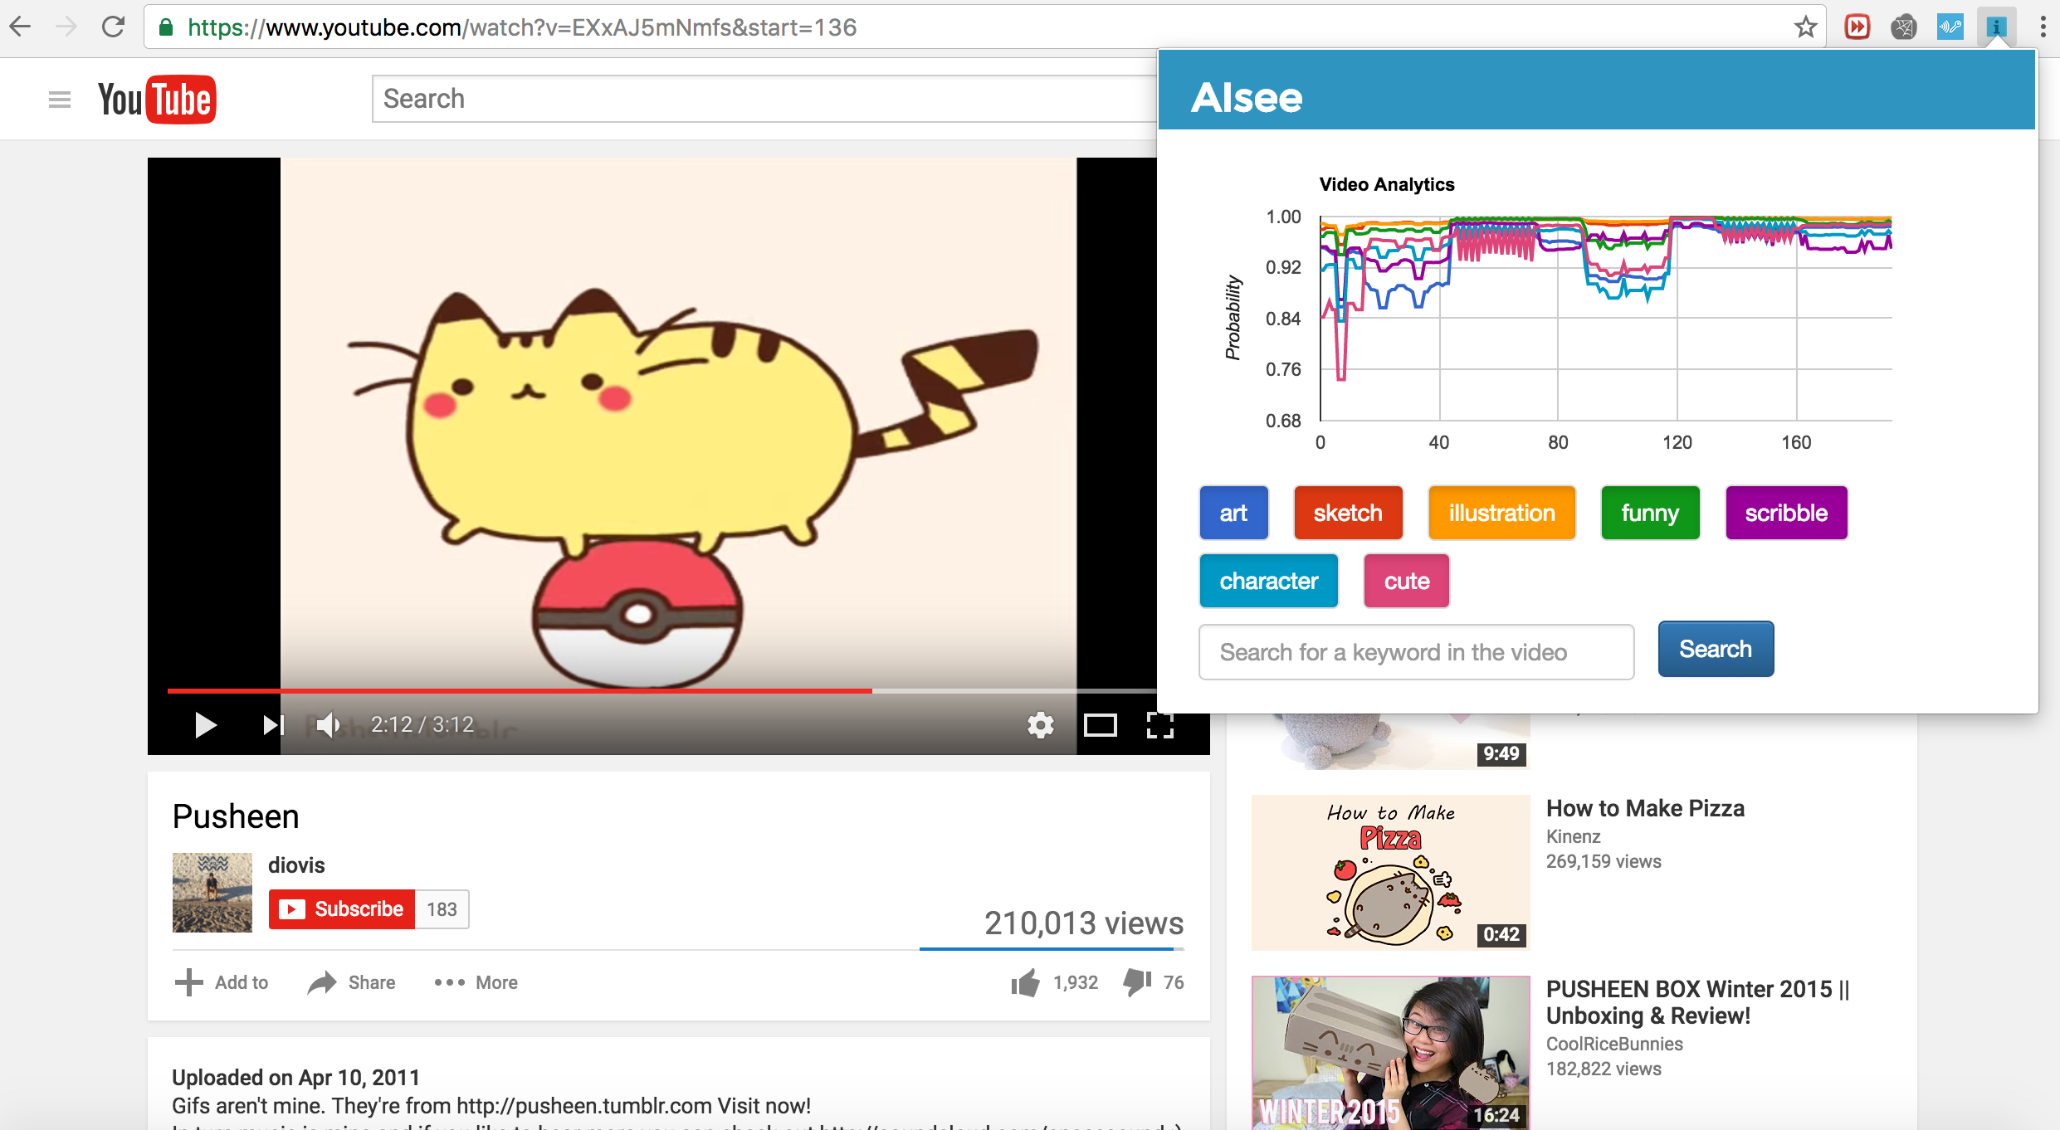Viewport: 2060px width, 1130px height.
Task: Seek on the red video progress bar
Action: tap(581, 690)
